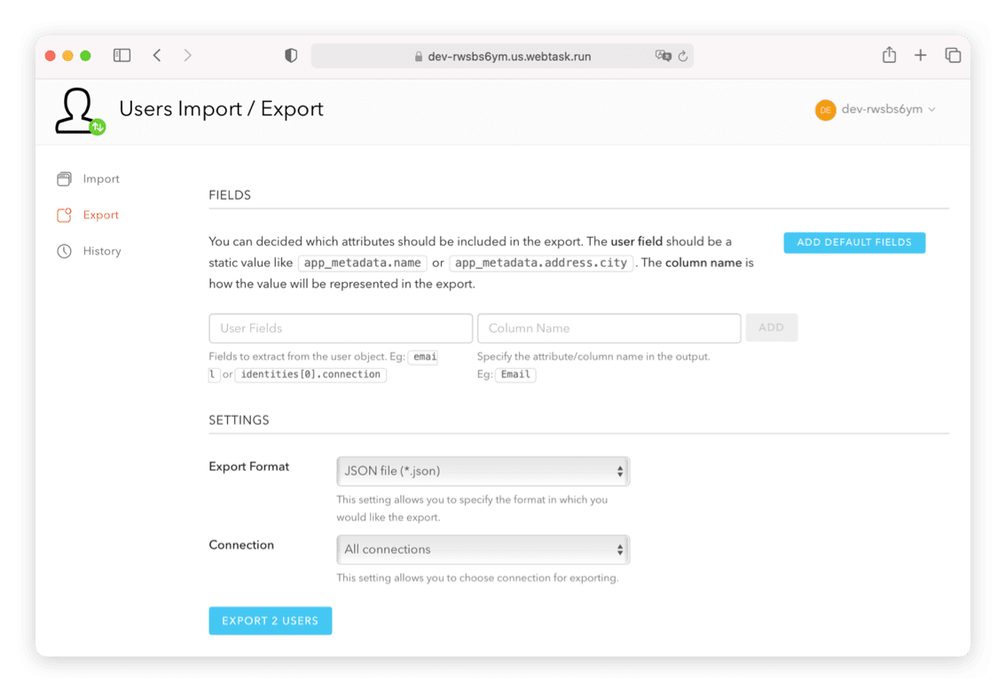Open Safari's privacy shield icon
The image size is (1006, 692).
(290, 55)
